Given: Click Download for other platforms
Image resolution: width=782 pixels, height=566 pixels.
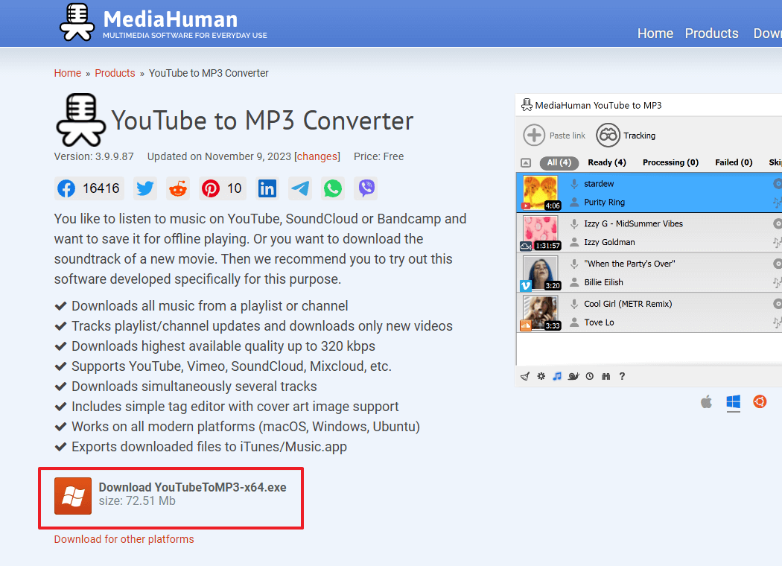Looking at the screenshot, I should pos(124,538).
